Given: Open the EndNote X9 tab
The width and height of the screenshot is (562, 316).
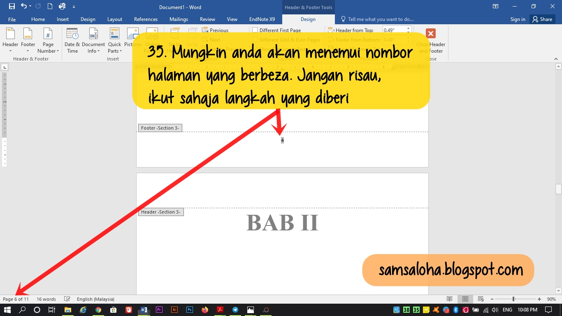Looking at the screenshot, I should coord(262,19).
